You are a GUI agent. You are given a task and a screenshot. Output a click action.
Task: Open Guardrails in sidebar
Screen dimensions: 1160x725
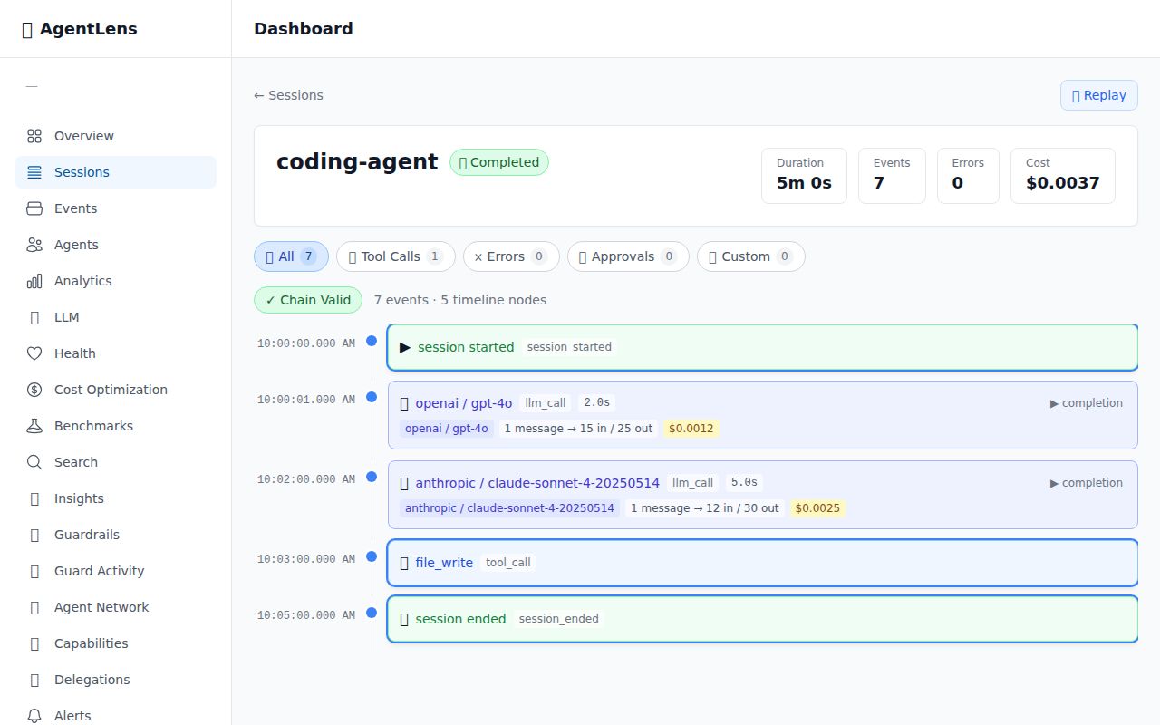click(115, 535)
